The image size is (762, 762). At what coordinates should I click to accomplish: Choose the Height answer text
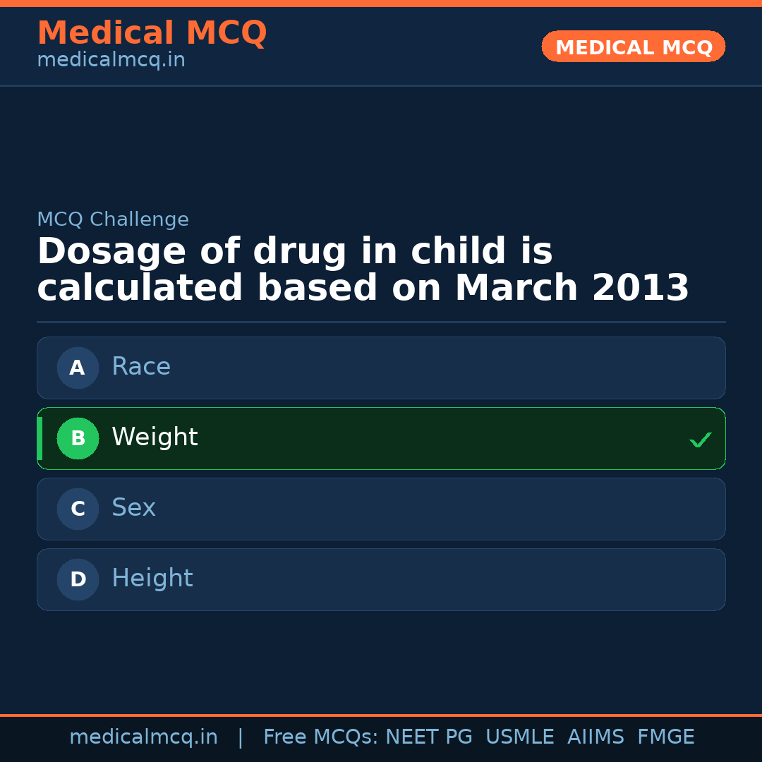pyautogui.click(x=152, y=579)
